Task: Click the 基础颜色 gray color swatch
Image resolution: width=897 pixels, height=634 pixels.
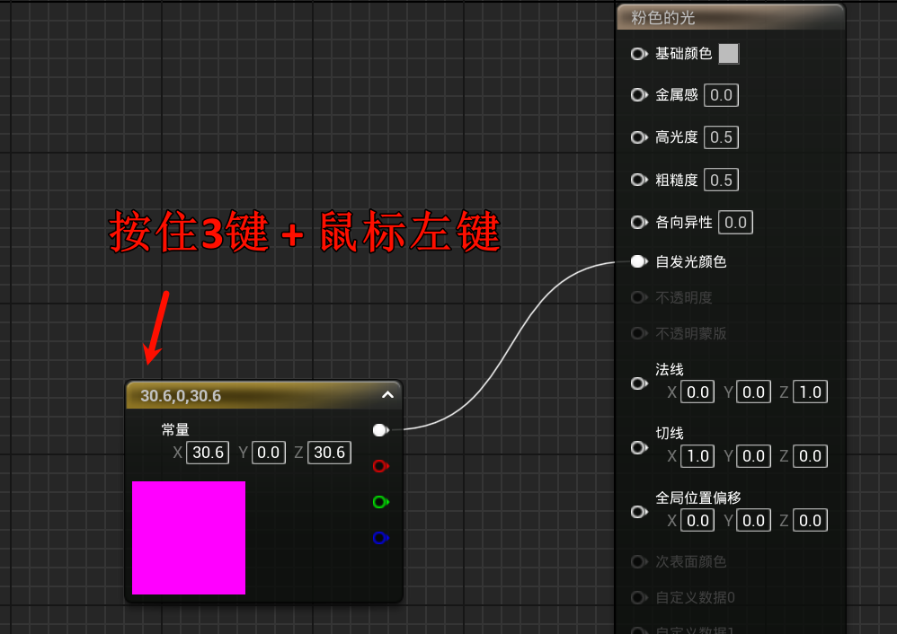Action: [x=729, y=54]
